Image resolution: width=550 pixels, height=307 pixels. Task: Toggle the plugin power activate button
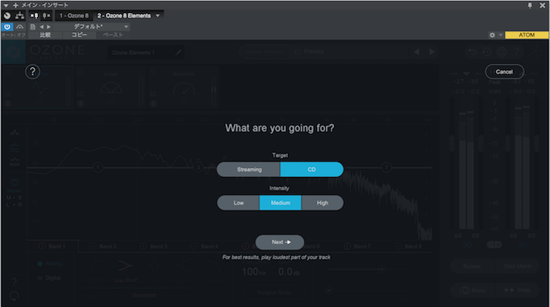(x=7, y=27)
